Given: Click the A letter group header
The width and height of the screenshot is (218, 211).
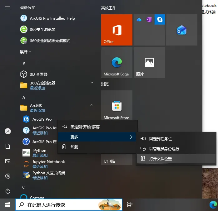Looking at the screenshot, I should (x=24, y=98).
